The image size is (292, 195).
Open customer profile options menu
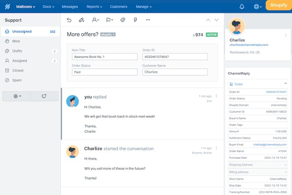(x=286, y=35)
